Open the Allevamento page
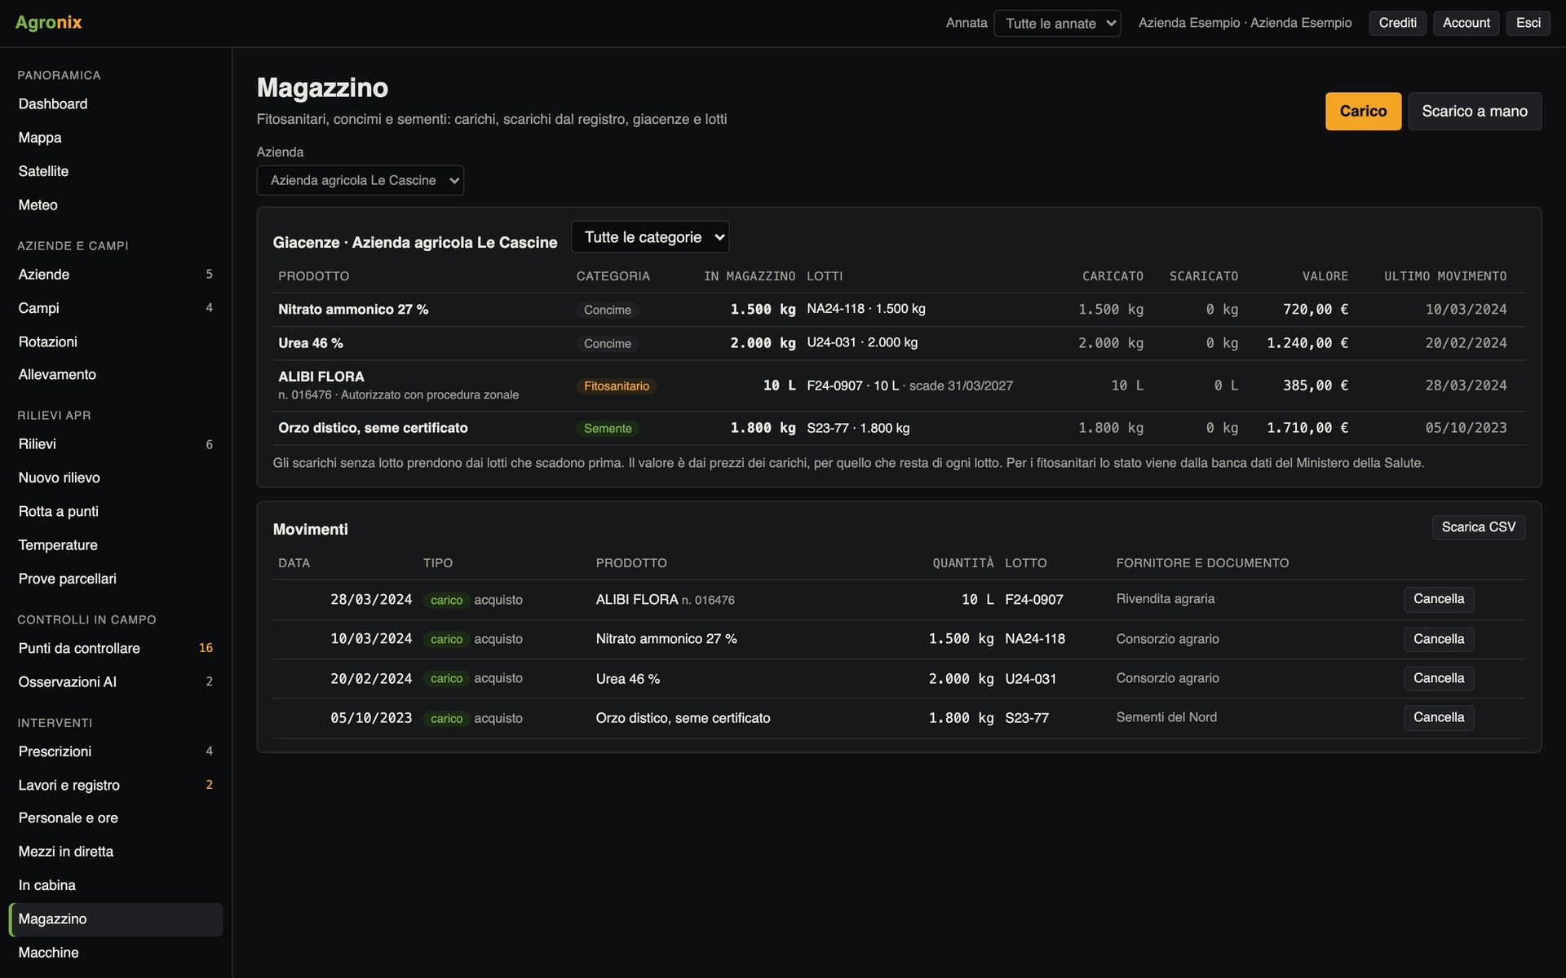The height and width of the screenshot is (978, 1566). tap(116, 375)
